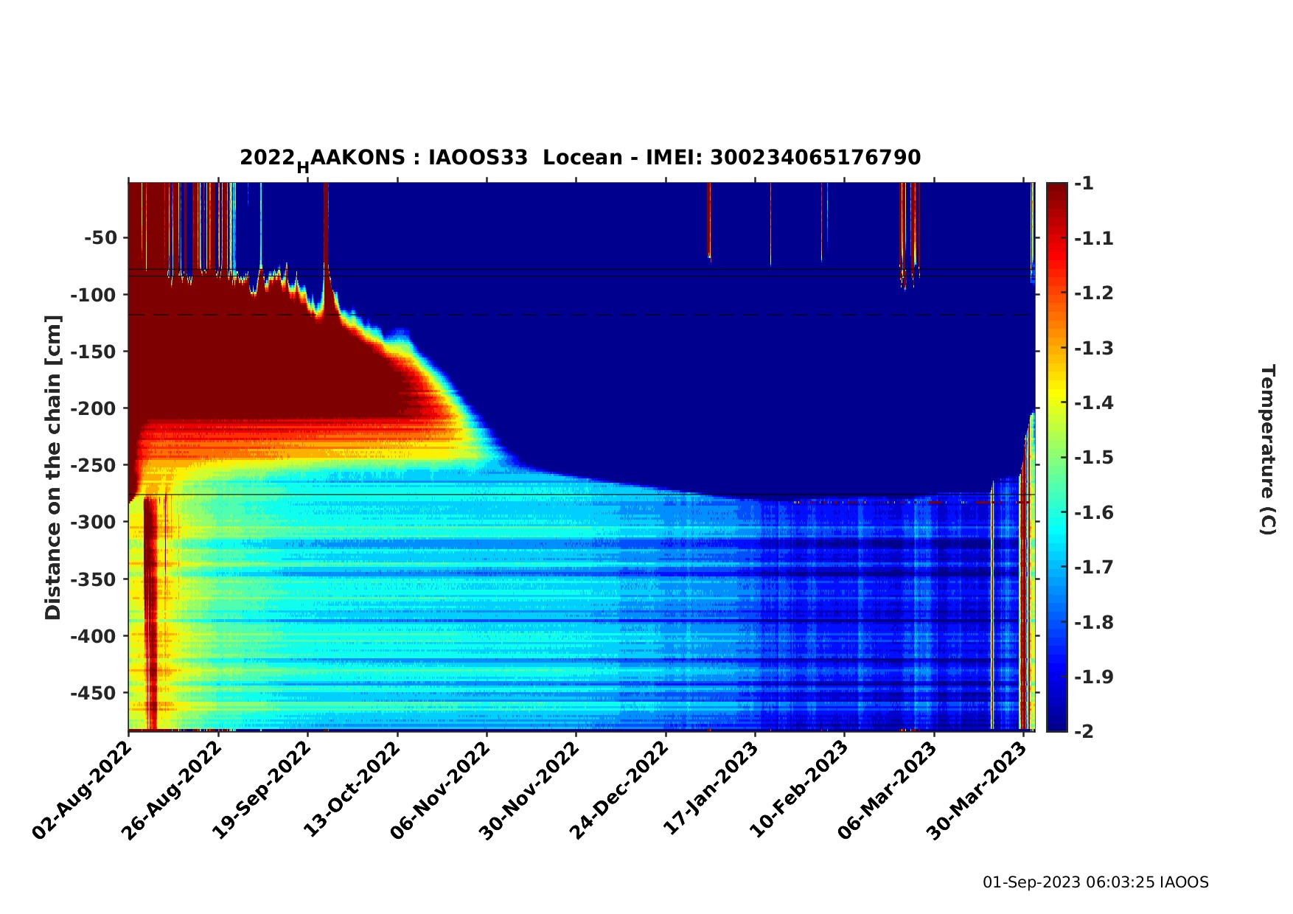
Task: Click the dark blue bottom of the colorbar
Action: coord(1056,725)
